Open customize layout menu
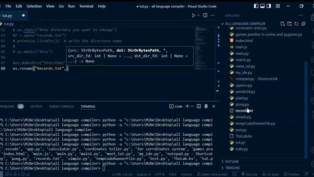The width and height of the screenshot is (314, 177). 278,6
